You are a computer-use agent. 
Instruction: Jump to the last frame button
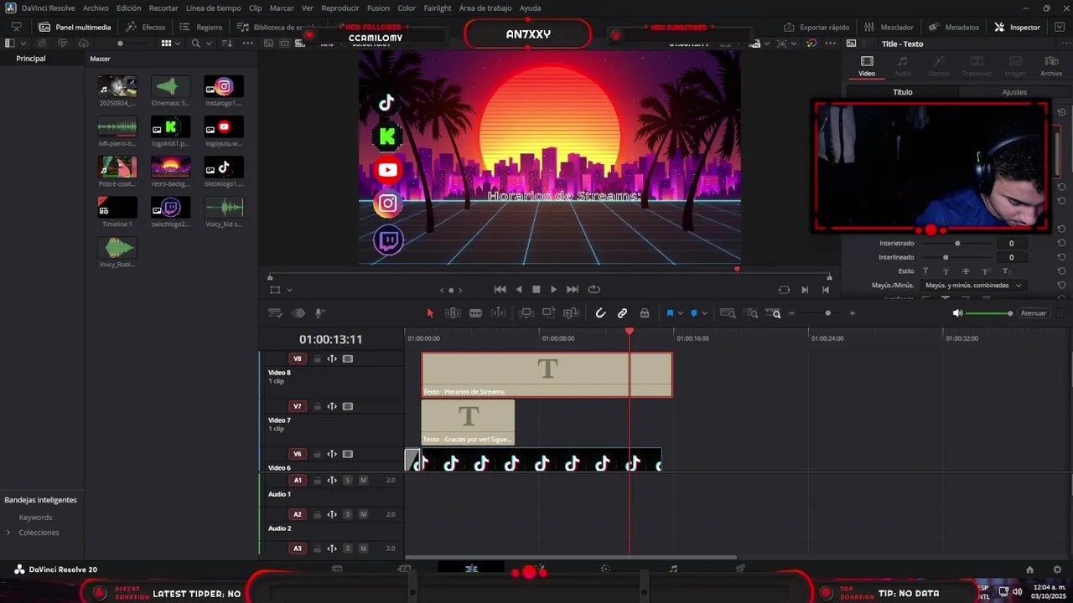point(573,290)
